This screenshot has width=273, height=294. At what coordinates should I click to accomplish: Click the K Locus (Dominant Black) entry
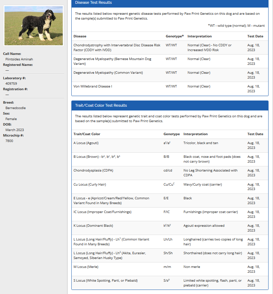[93, 226]
